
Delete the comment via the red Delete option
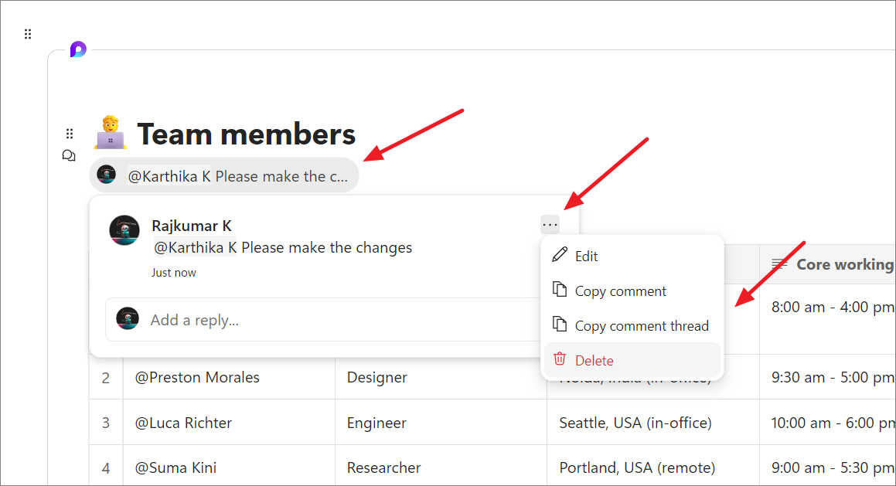[x=594, y=361]
